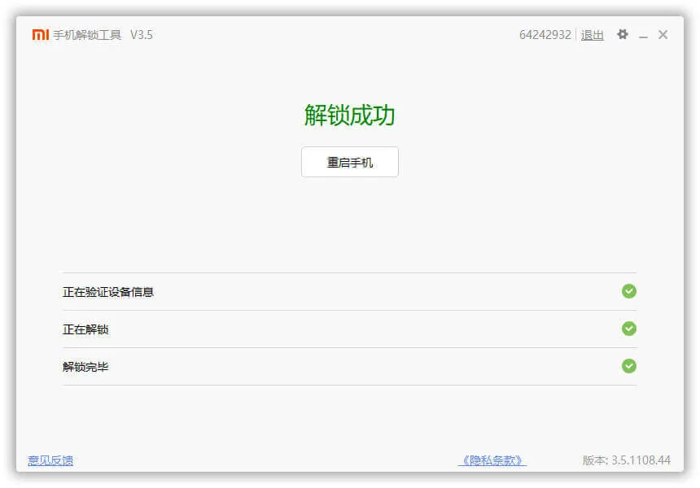Viewport: 700px width, 488px height.
Task: Click green checkmark beside 正在解锁
Action: click(628, 329)
